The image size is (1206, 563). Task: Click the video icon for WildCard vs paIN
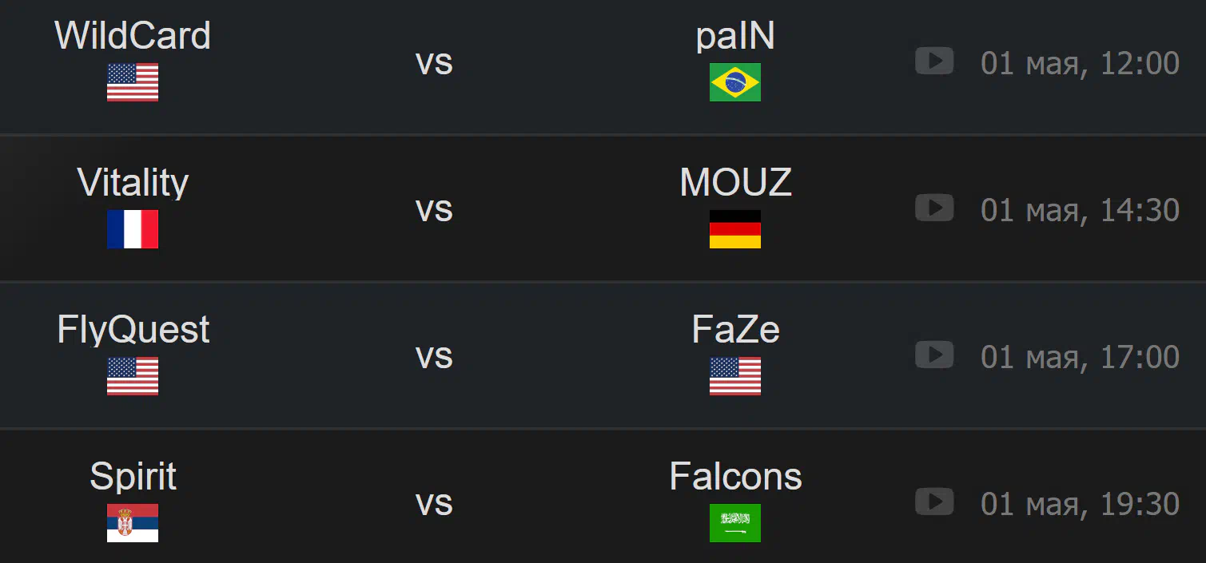point(934,61)
